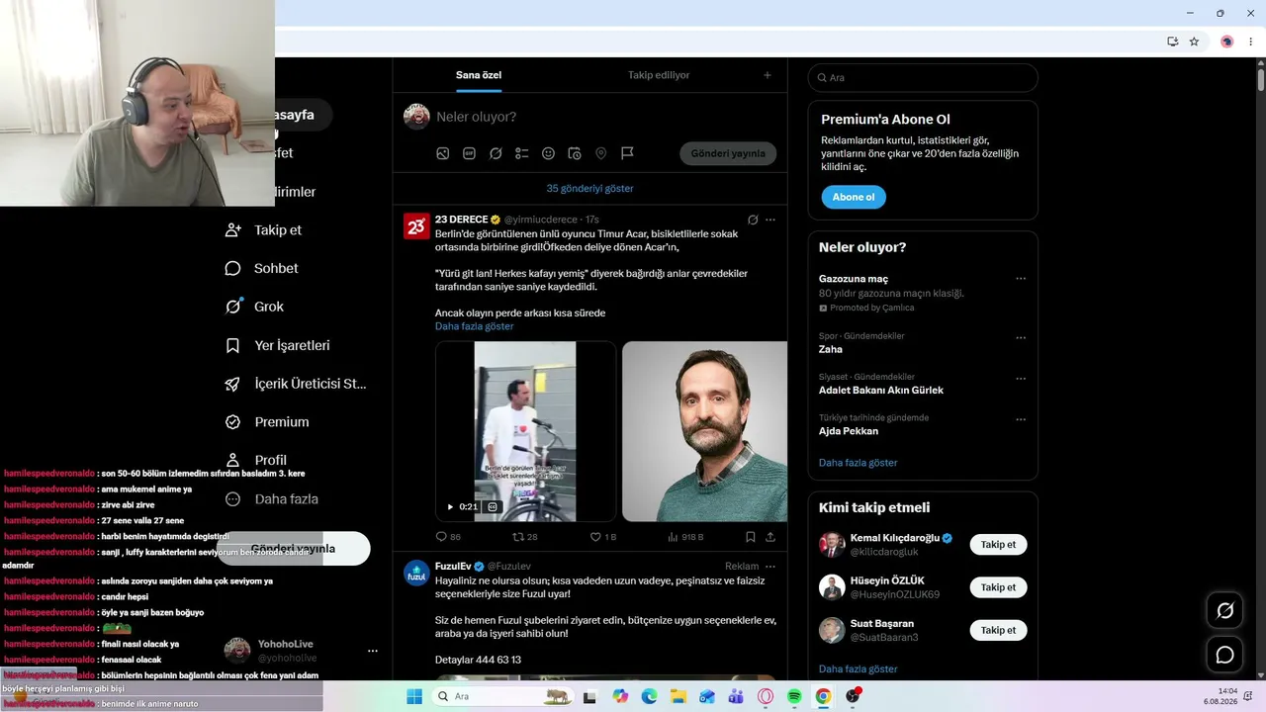Open the Zaha trending topic
This screenshot has height=712, width=1266.
(831, 349)
